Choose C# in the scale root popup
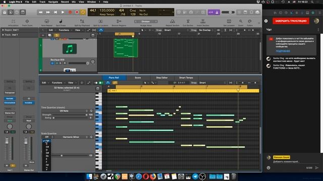Image resolution: width=323 pixels, height=181 pixels. pyautogui.click(x=47, y=147)
